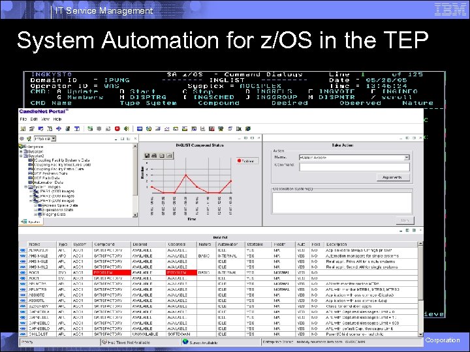This screenshot has width=470, height=352.
Task: Open the Edit menu
Action: coord(34,119)
